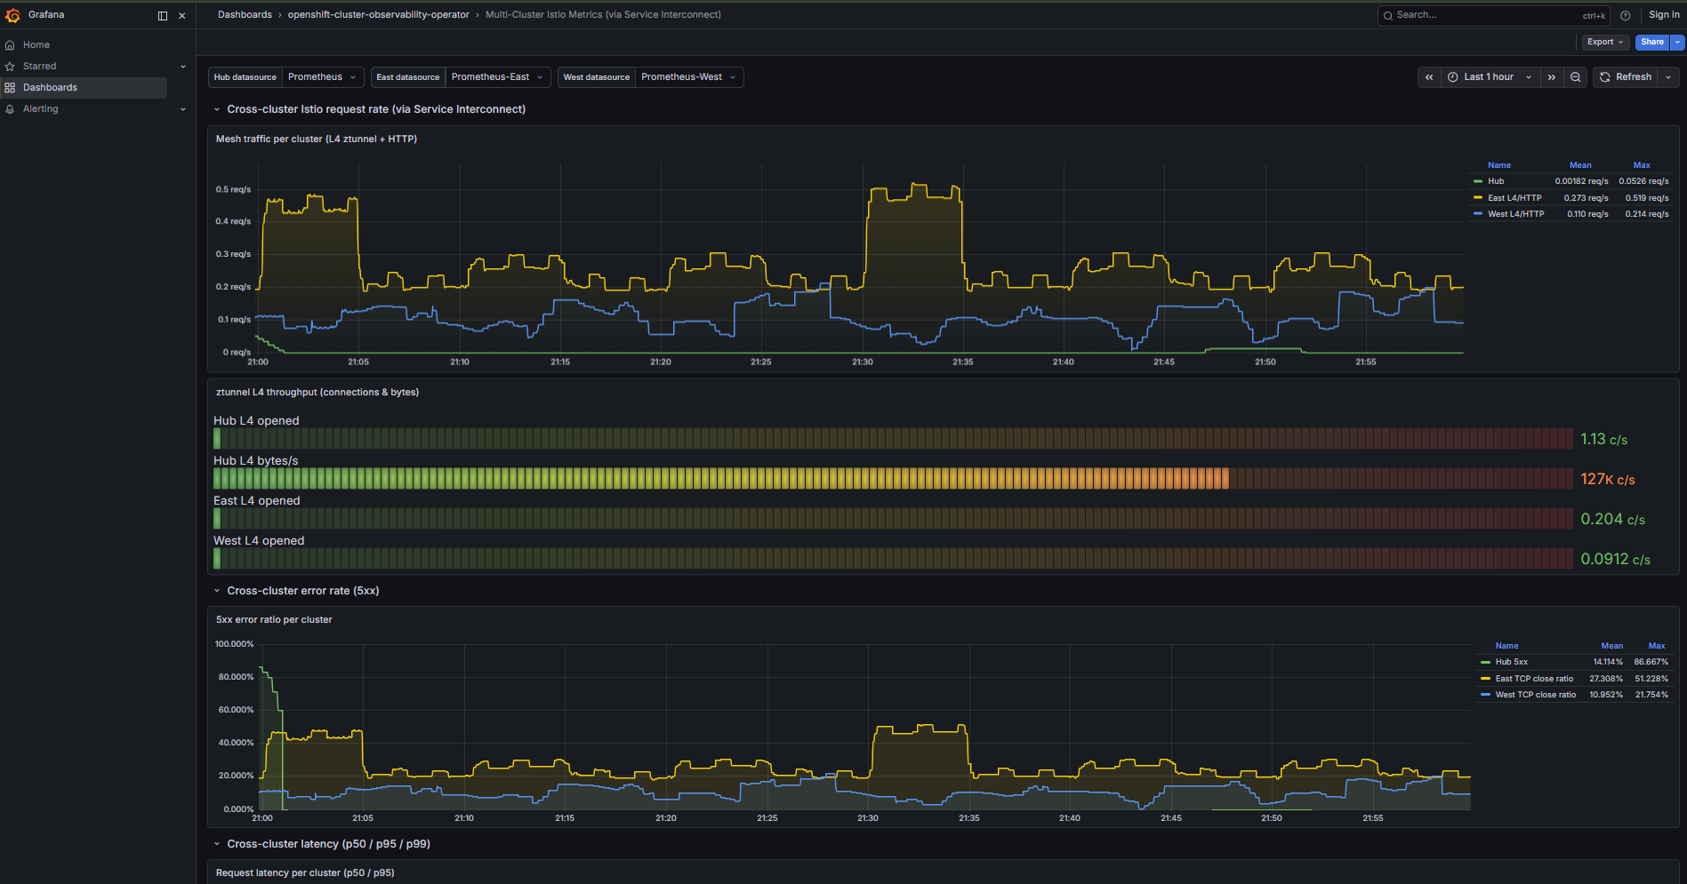Open Share options arrow
The width and height of the screenshot is (1687, 884).
coord(1677,42)
